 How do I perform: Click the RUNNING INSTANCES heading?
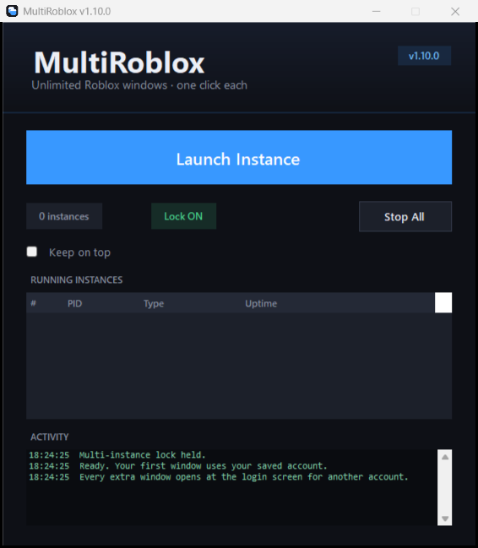click(x=77, y=280)
